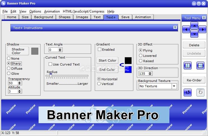Screen dimensions: 208x136
Task: Increase the shadow Altitude value
Action: (x=20, y=91)
